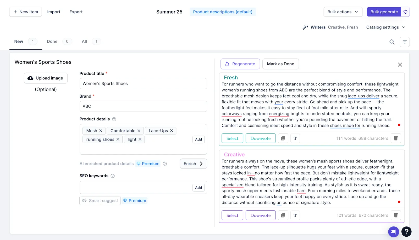The width and height of the screenshot is (419, 240).
Task: Open the help question mark button
Action: (x=406, y=231)
